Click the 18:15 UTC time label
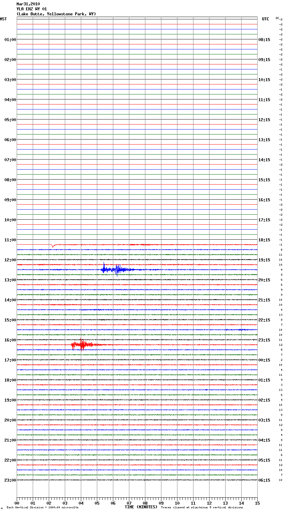Viewport: 284px width, 512px height. (264, 240)
